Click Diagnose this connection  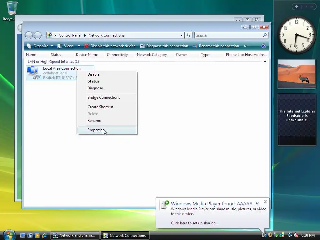[x=164, y=46]
